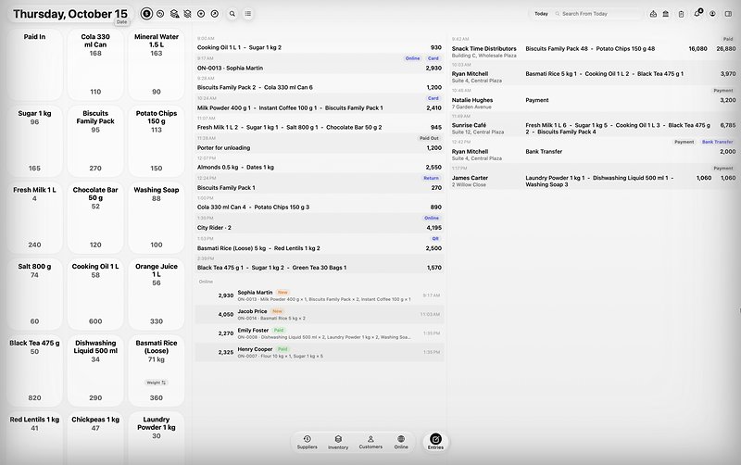Image resolution: width=741 pixels, height=465 pixels.
Task: Focus the Search From Today field
Action: pos(597,14)
